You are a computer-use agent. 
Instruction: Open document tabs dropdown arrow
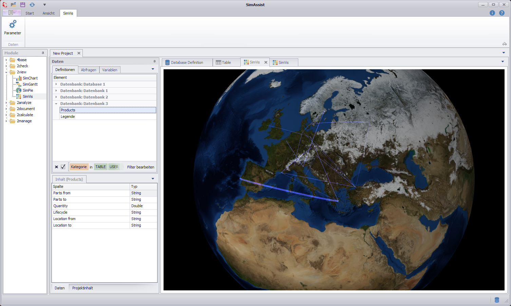[x=503, y=61]
